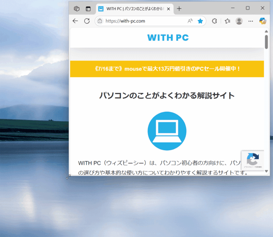The width and height of the screenshot is (273, 237).
Task: Click the blue laptop circle image
Action: pos(167,131)
